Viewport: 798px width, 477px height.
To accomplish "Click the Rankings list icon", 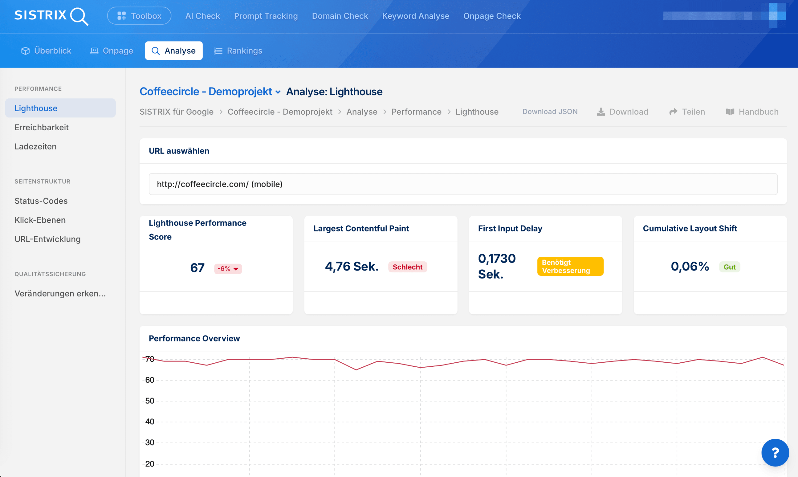I will click(x=218, y=51).
